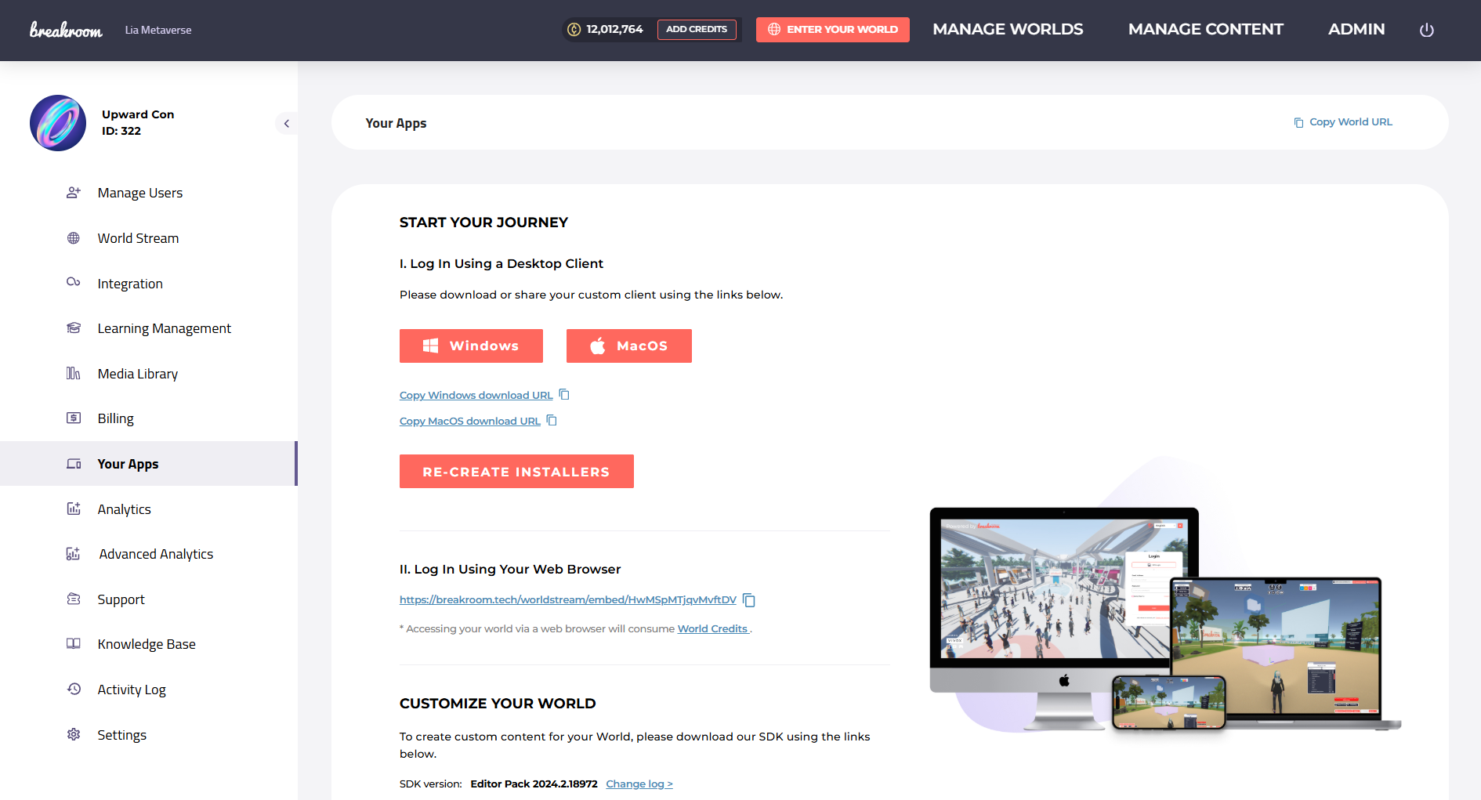The width and height of the screenshot is (1481, 800).
Task: Click the ENTER YOUR WORLD button
Action: [833, 30]
